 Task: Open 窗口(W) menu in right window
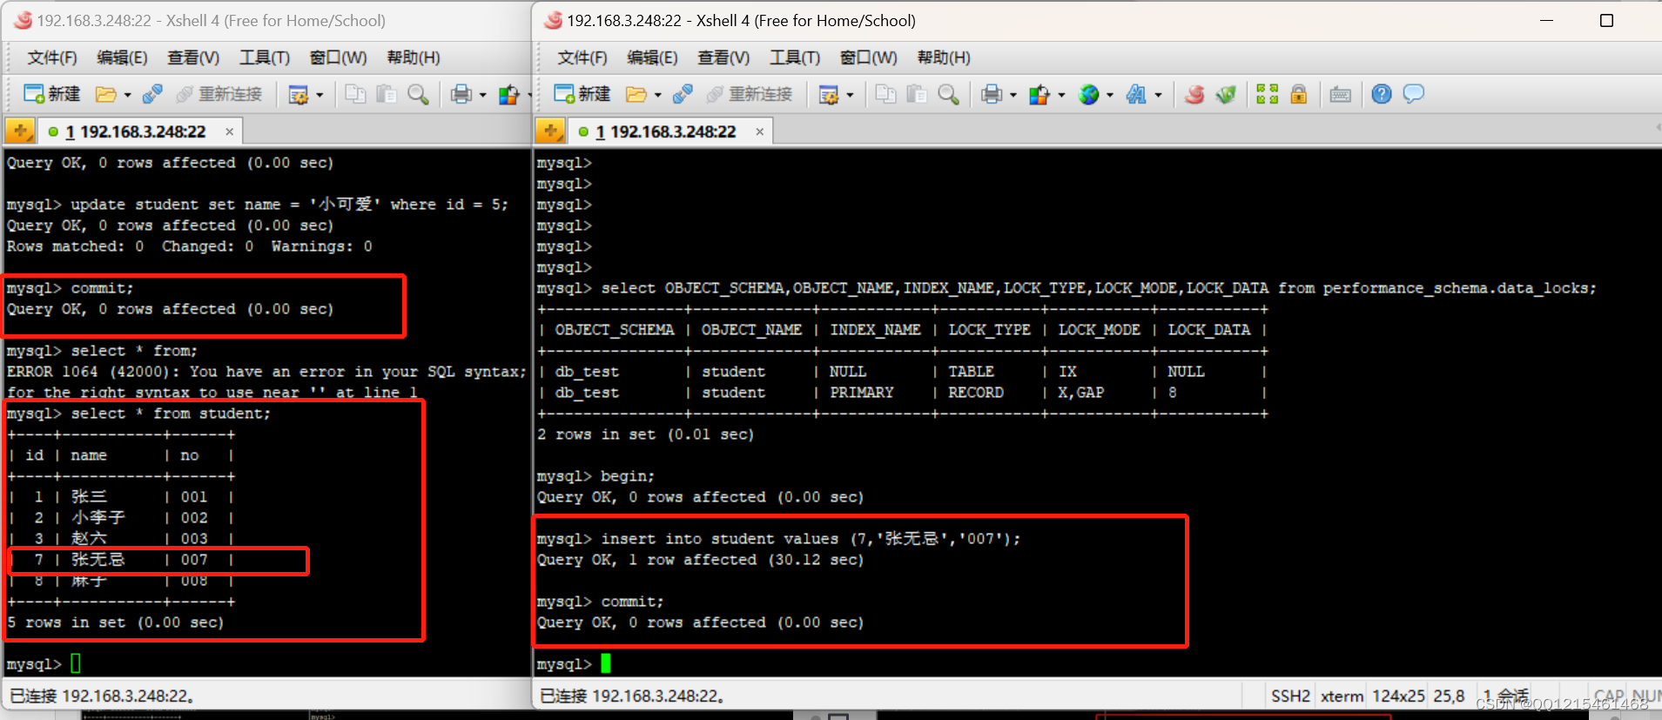coord(868,57)
